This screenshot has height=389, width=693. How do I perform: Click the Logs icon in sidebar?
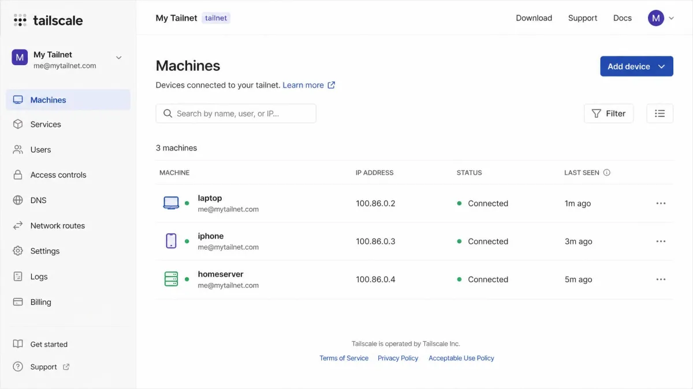click(18, 277)
